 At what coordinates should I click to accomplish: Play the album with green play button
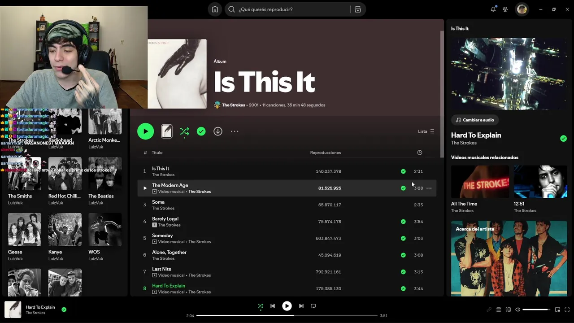click(x=145, y=131)
